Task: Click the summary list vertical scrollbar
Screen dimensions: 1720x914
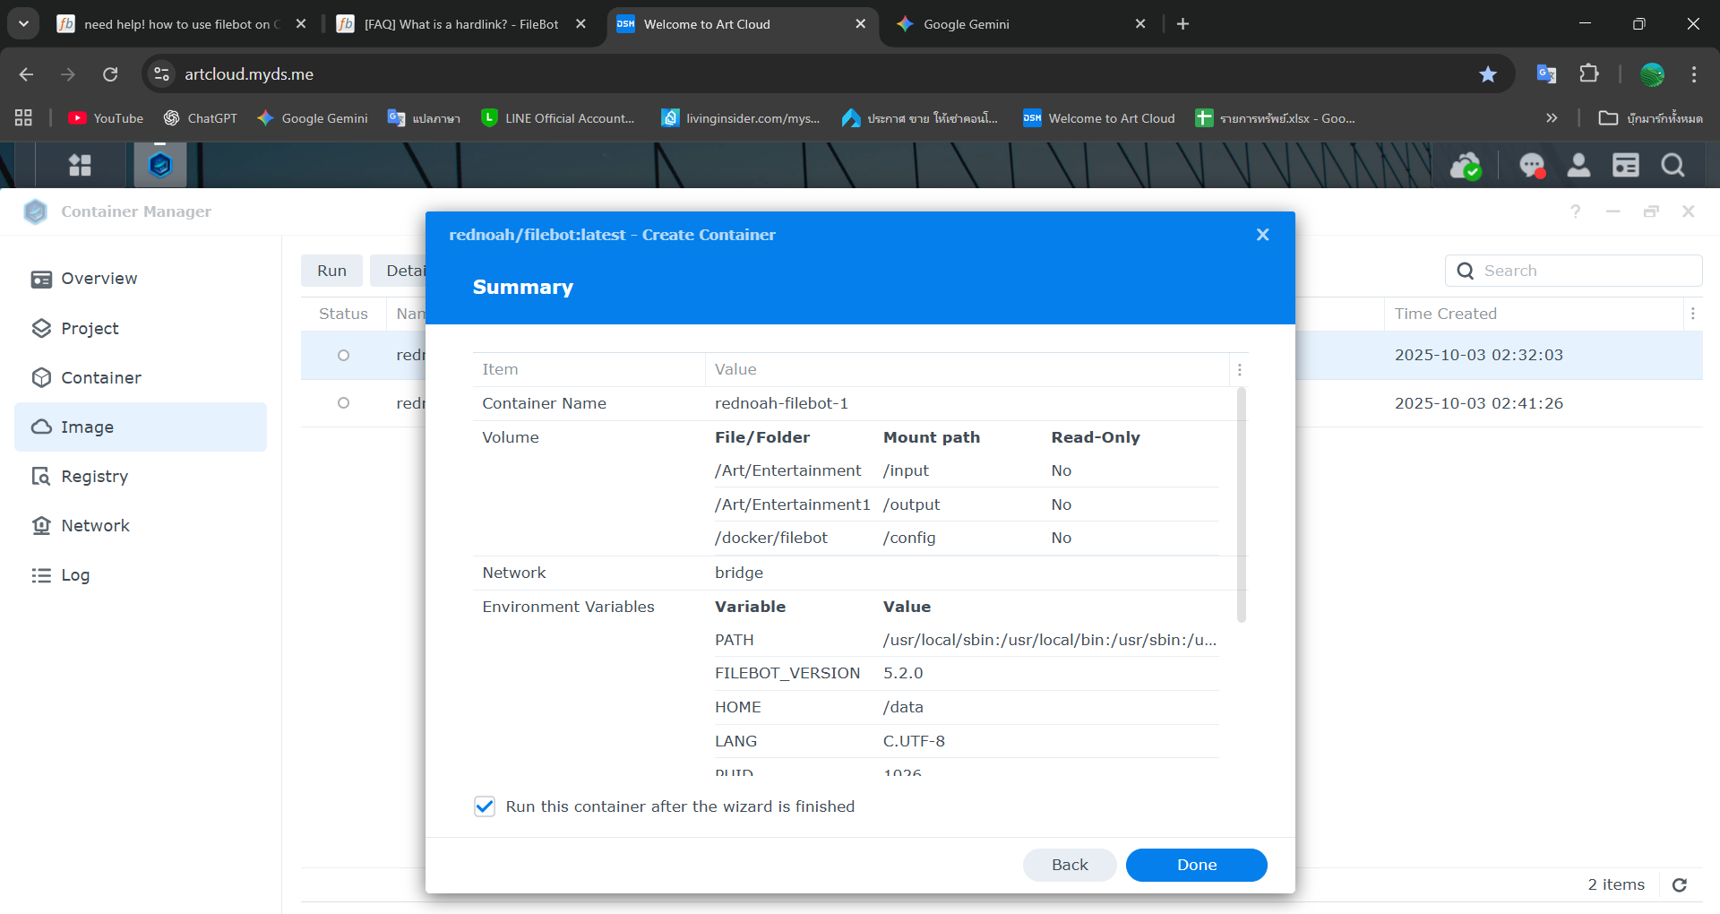Action: point(1241,504)
